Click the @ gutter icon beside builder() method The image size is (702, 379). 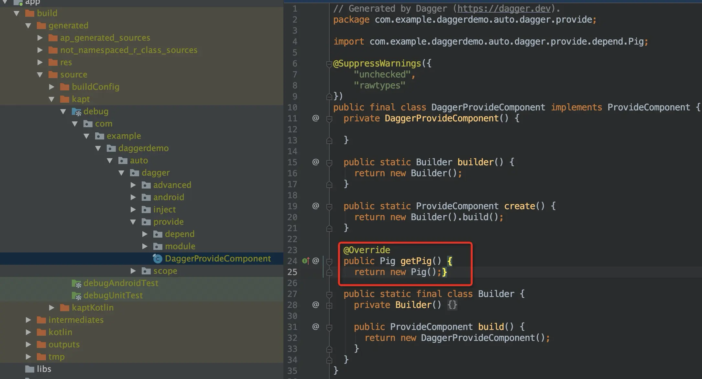click(315, 162)
